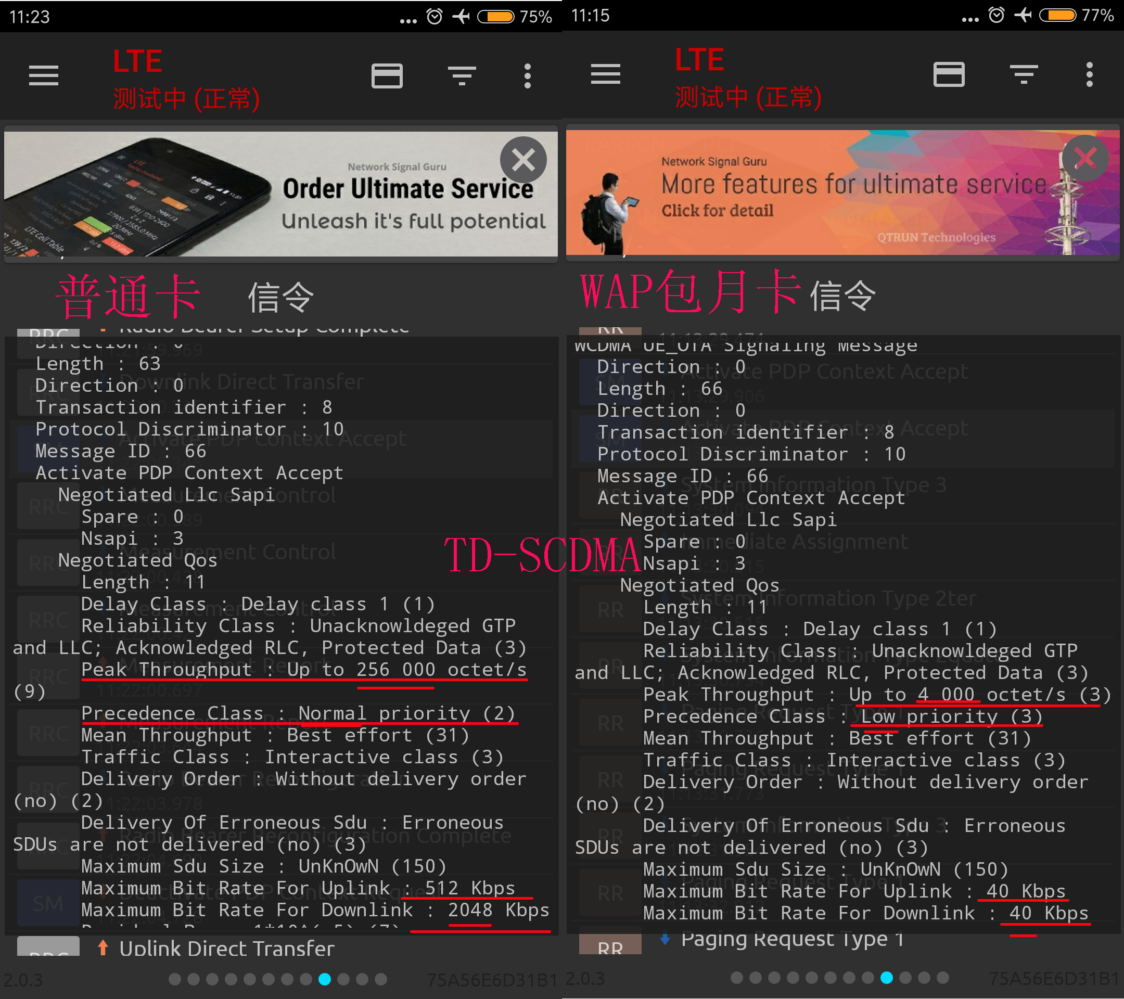
Task: Open filter icon in right toolbar
Action: tap(1024, 74)
